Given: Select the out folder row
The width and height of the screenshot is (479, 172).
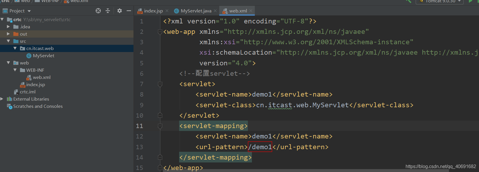Looking at the screenshot, I should click(67, 34).
